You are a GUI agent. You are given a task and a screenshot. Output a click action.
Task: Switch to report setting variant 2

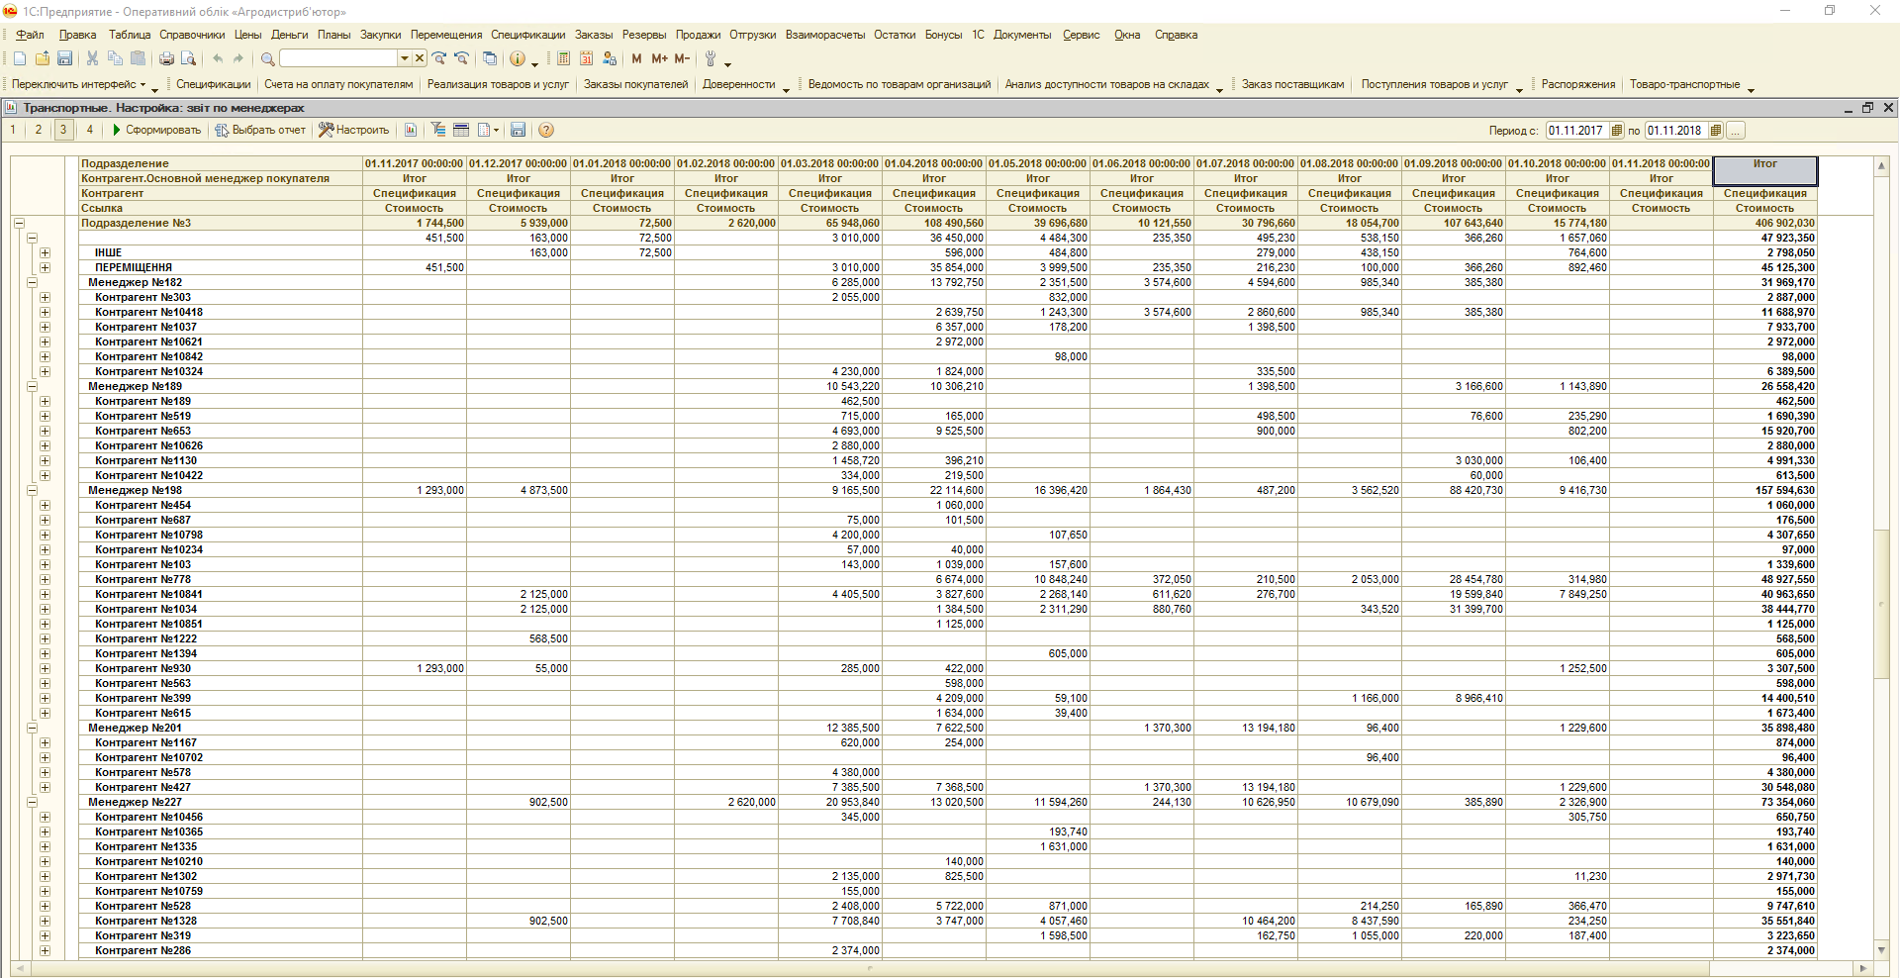39,130
